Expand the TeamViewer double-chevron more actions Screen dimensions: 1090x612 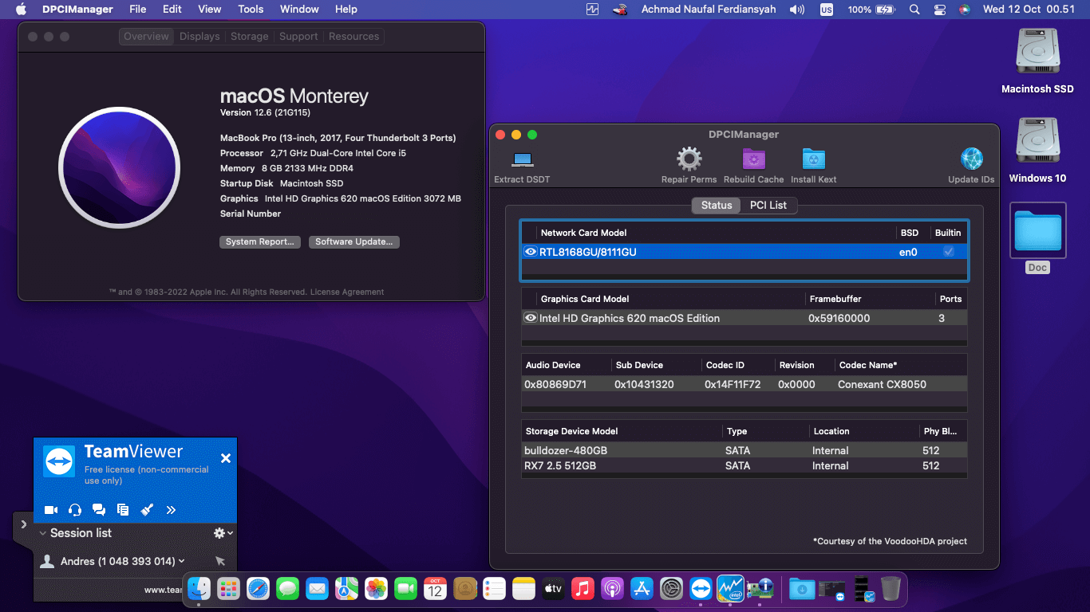pyautogui.click(x=171, y=510)
